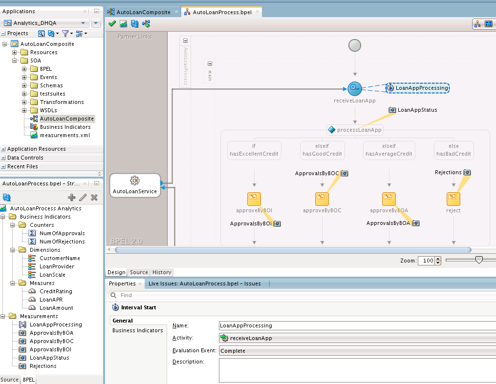This screenshot has height=384, width=496.
Task: Open the Analytics_DHQA application dropdown
Action: pyautogui.click(x=84, y=23)
